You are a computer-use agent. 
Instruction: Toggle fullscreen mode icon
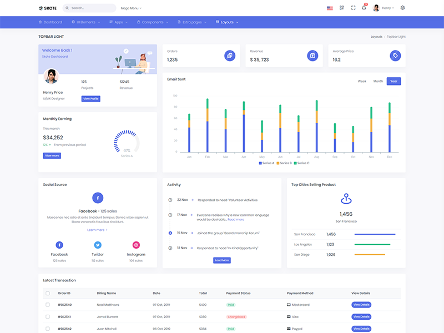click(354, 8)
